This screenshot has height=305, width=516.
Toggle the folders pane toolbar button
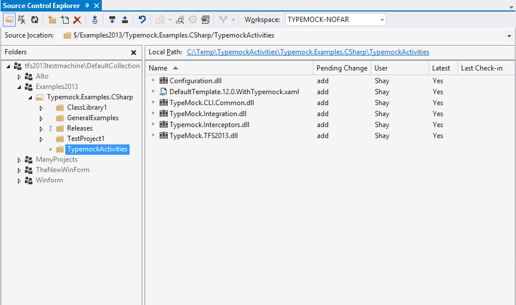(9, 20)
